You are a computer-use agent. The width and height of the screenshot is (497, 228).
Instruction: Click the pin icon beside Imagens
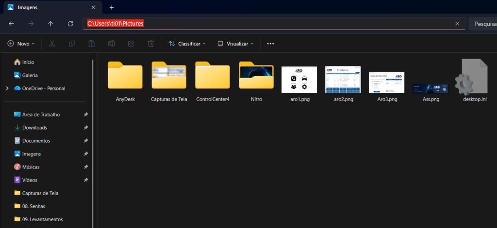[x=85, y=154]
